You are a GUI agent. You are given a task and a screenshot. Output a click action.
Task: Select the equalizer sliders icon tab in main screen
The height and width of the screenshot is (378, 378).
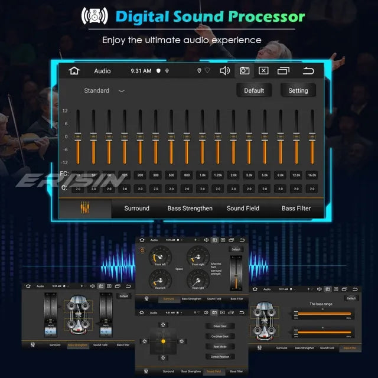85,208
